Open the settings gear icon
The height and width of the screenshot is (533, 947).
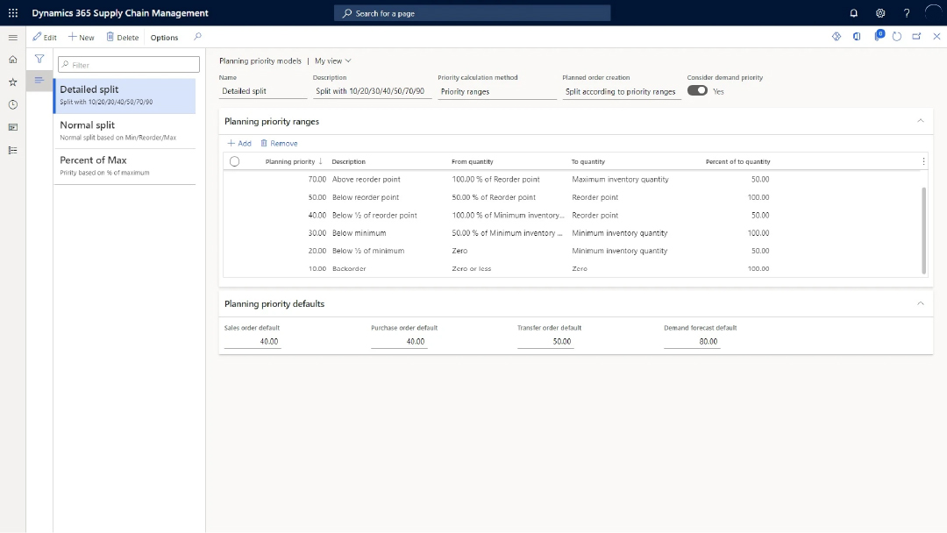(880, 13)
